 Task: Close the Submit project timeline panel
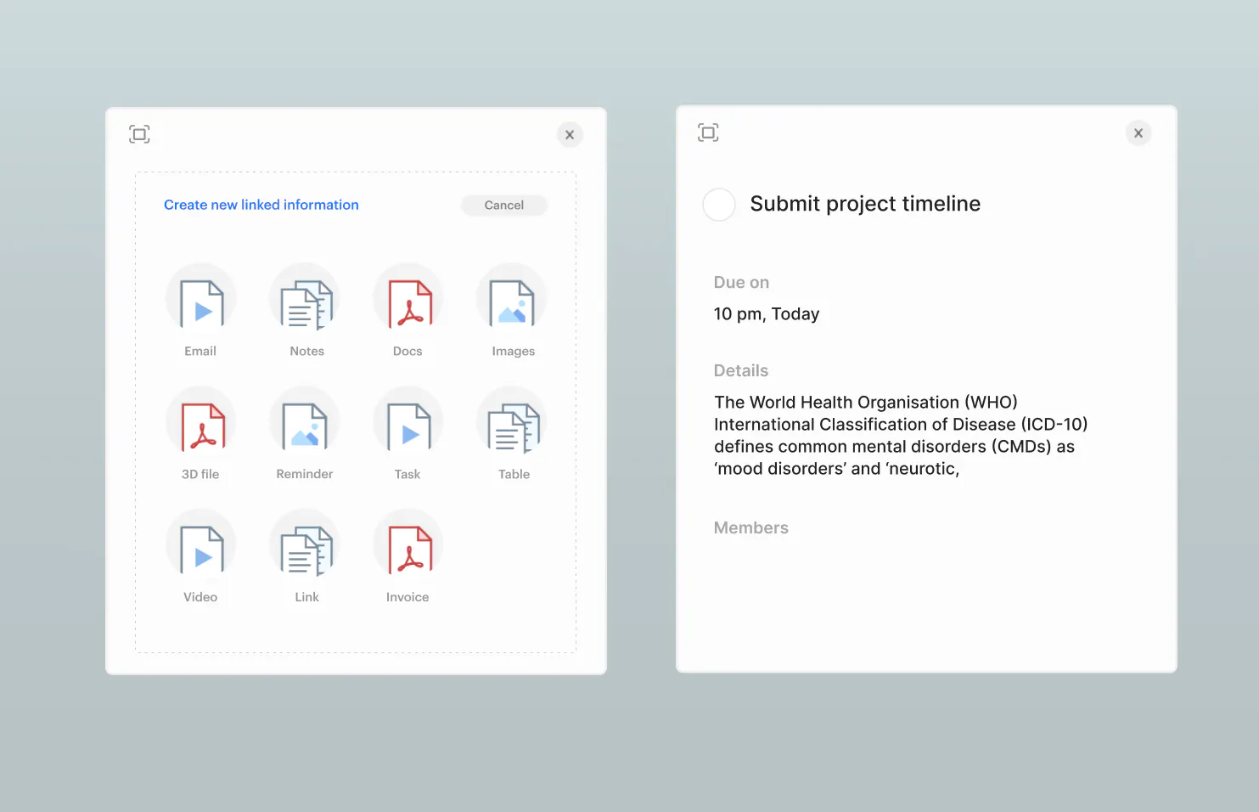click(1138, 133)
